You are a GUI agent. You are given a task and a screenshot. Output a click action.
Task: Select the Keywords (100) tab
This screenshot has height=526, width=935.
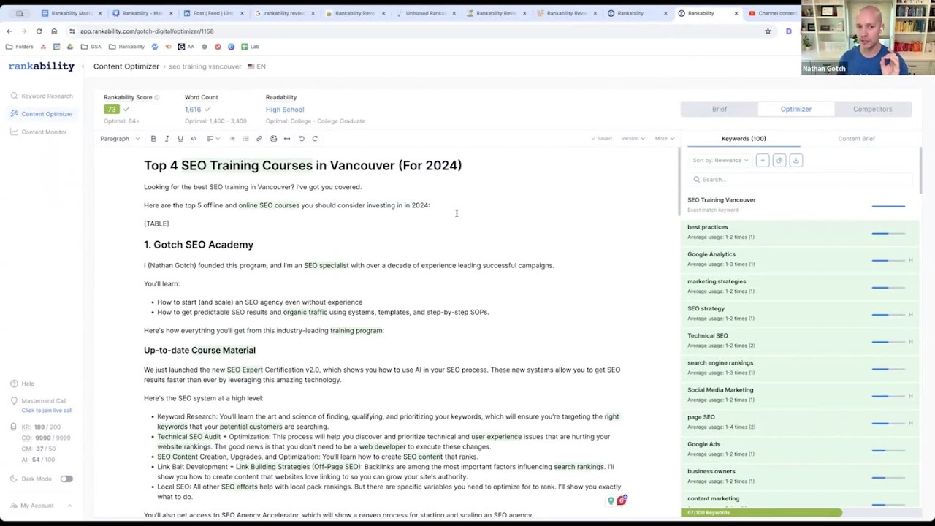(x=744, y=138)
